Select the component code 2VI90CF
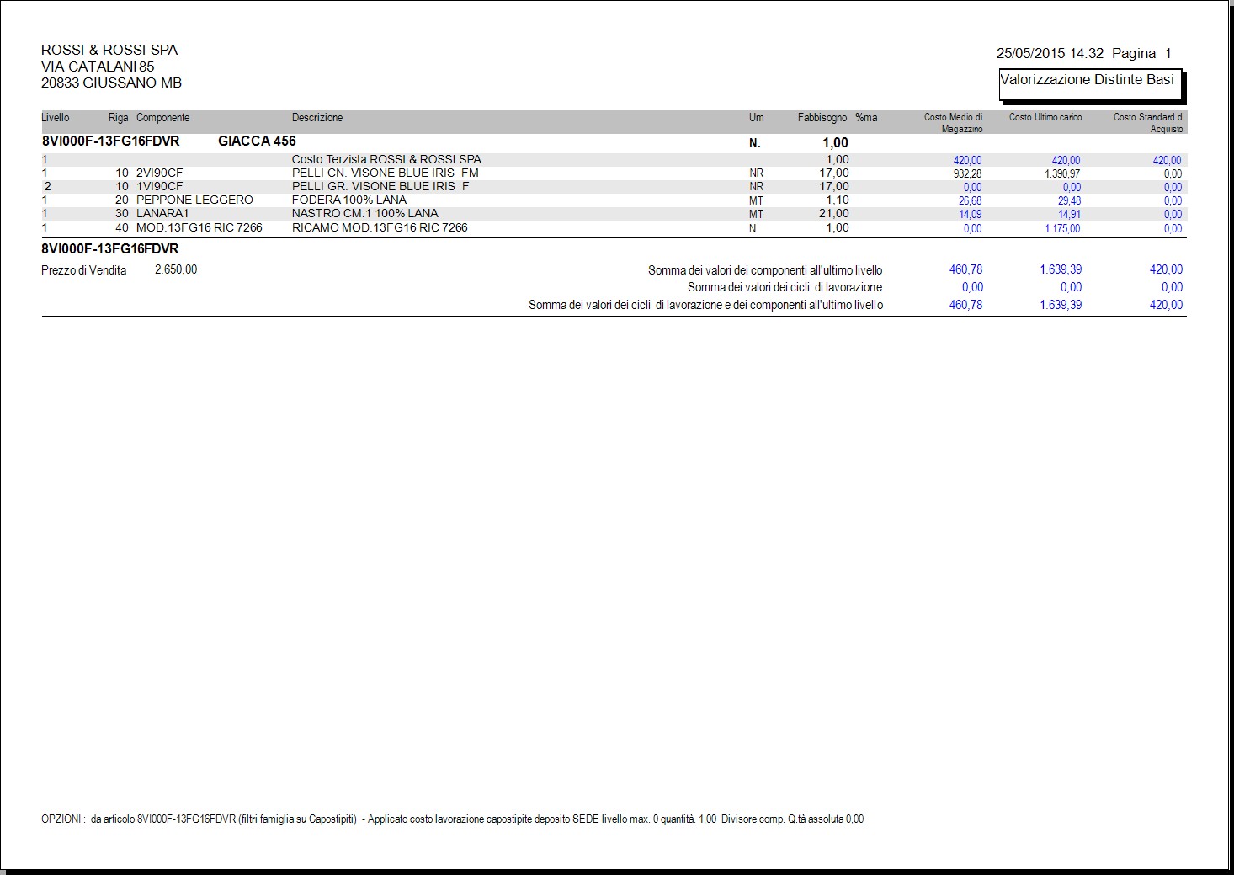This screenshot has height=875, width=1234. pyautogui.click(x=160, y=173)
